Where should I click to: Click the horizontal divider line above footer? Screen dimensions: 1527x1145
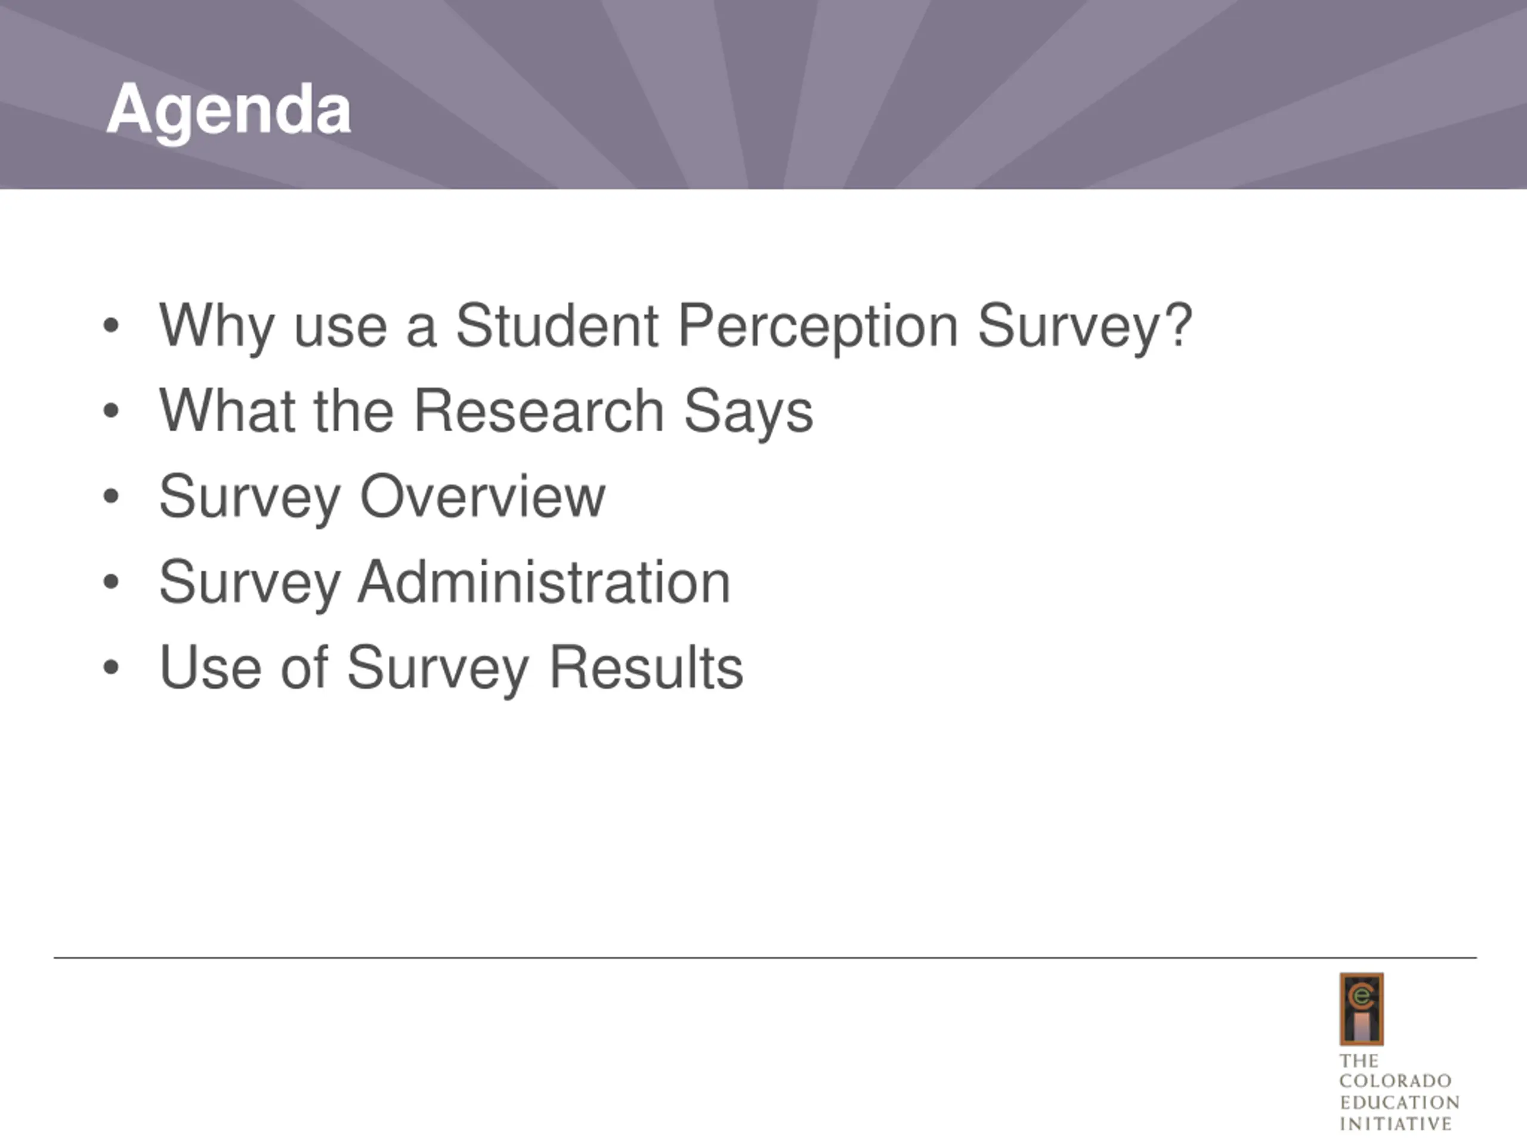click(x=765, y=958)
